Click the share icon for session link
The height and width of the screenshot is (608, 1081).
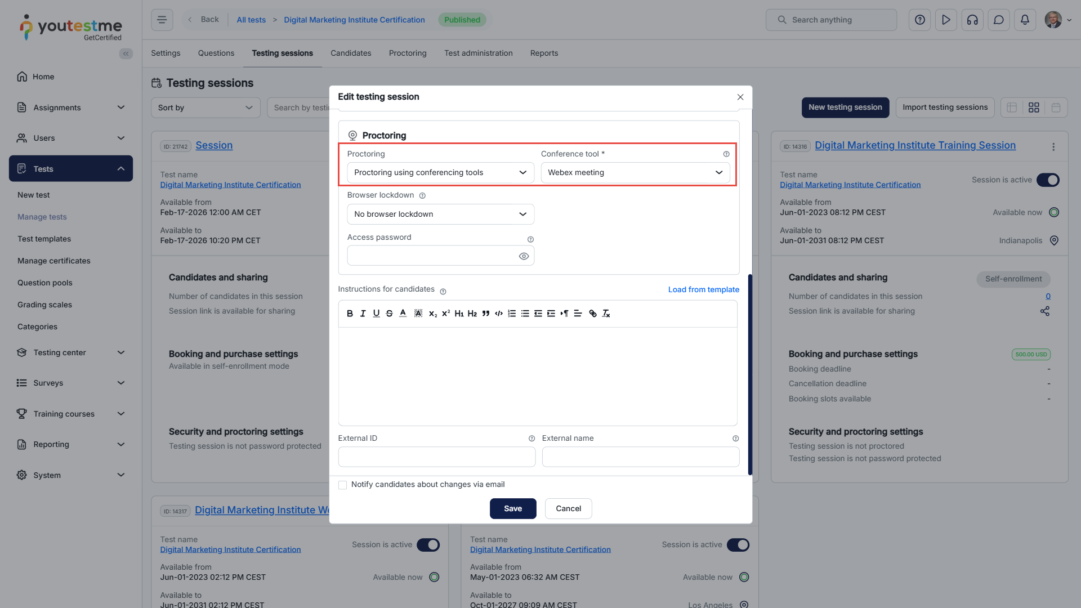point(1044,311)
